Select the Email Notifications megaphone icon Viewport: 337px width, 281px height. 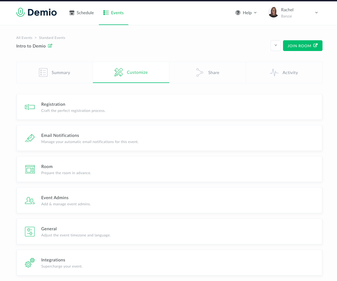click(x=30, y=138)
